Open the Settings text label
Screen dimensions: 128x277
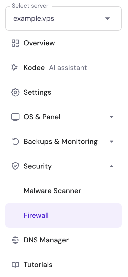click(x=37, y=92)
